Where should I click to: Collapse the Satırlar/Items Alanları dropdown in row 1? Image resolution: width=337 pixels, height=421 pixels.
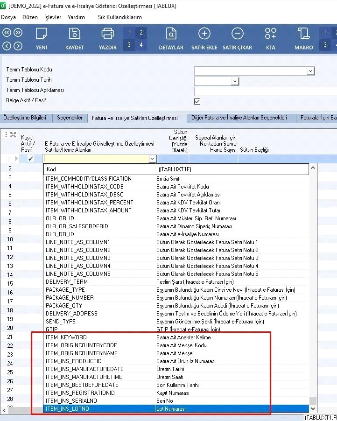[x=152, y=159]
